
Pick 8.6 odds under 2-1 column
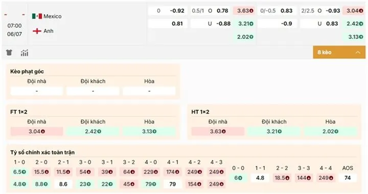tap(63, 184)
